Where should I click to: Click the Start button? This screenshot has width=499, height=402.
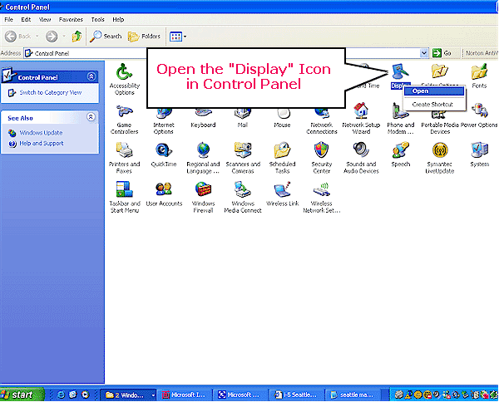pos(22,395)
